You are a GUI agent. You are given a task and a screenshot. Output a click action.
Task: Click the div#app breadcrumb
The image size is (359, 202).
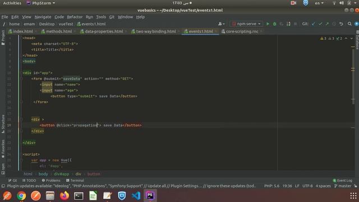point(61,174)
